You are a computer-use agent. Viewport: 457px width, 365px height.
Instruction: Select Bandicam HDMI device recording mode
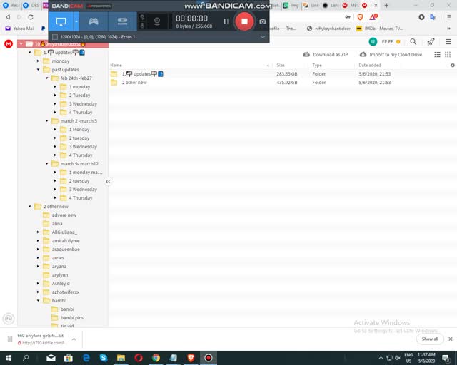point(122,21)
